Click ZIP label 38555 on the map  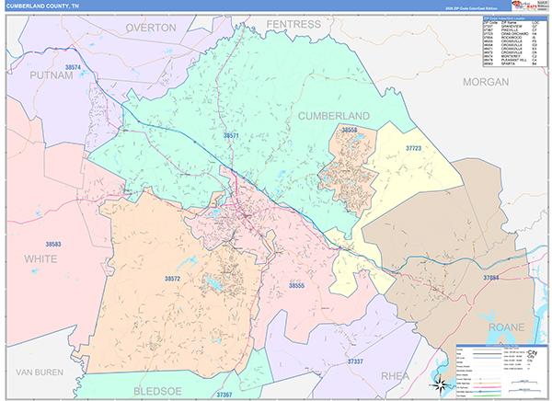[x=296, y=285]
